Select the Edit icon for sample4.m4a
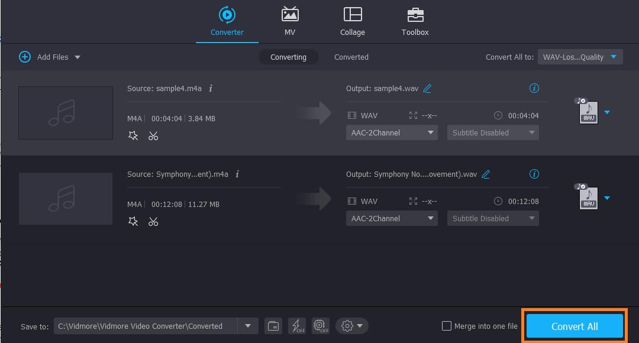The image size is (639, 343). coord(133,135)
